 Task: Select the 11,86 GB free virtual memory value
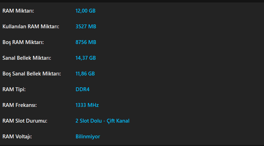pos(85,74)
